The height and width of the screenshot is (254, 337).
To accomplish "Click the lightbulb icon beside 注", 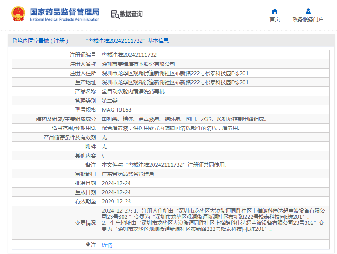I will coord(88,245).
